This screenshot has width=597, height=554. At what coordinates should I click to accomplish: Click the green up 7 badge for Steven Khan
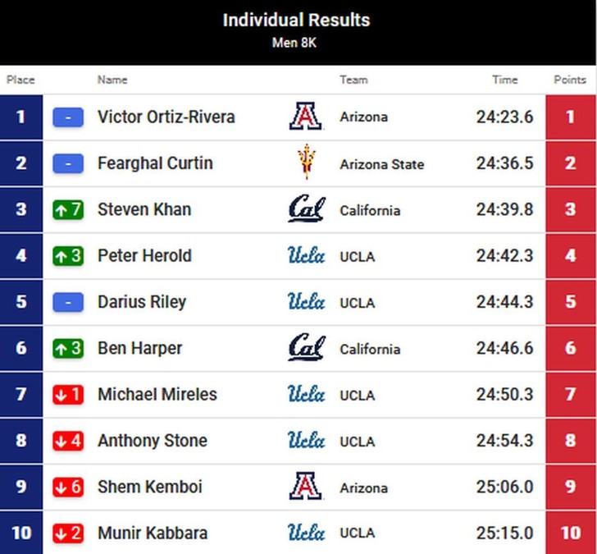pyautogui.click(x=68, y=209)
